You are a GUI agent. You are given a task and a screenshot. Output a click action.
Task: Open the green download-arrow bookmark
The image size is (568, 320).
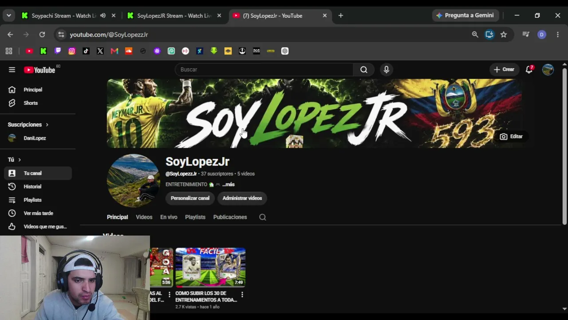coord(214,51)
